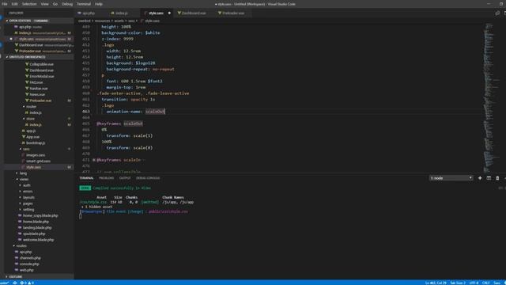Select the Terminal panel tab
Viewport: 506px width, 285px height.
point(86,178)
